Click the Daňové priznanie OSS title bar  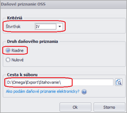point(63,4)
